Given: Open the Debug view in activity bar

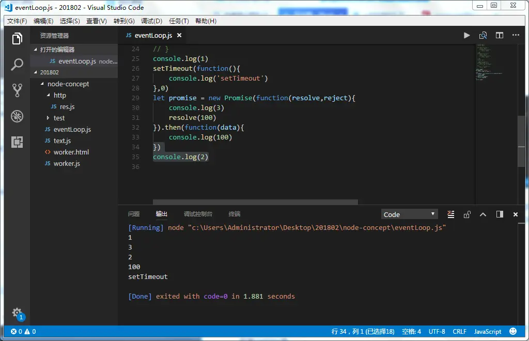Looking at the screenshot, I should coord(17,116).
